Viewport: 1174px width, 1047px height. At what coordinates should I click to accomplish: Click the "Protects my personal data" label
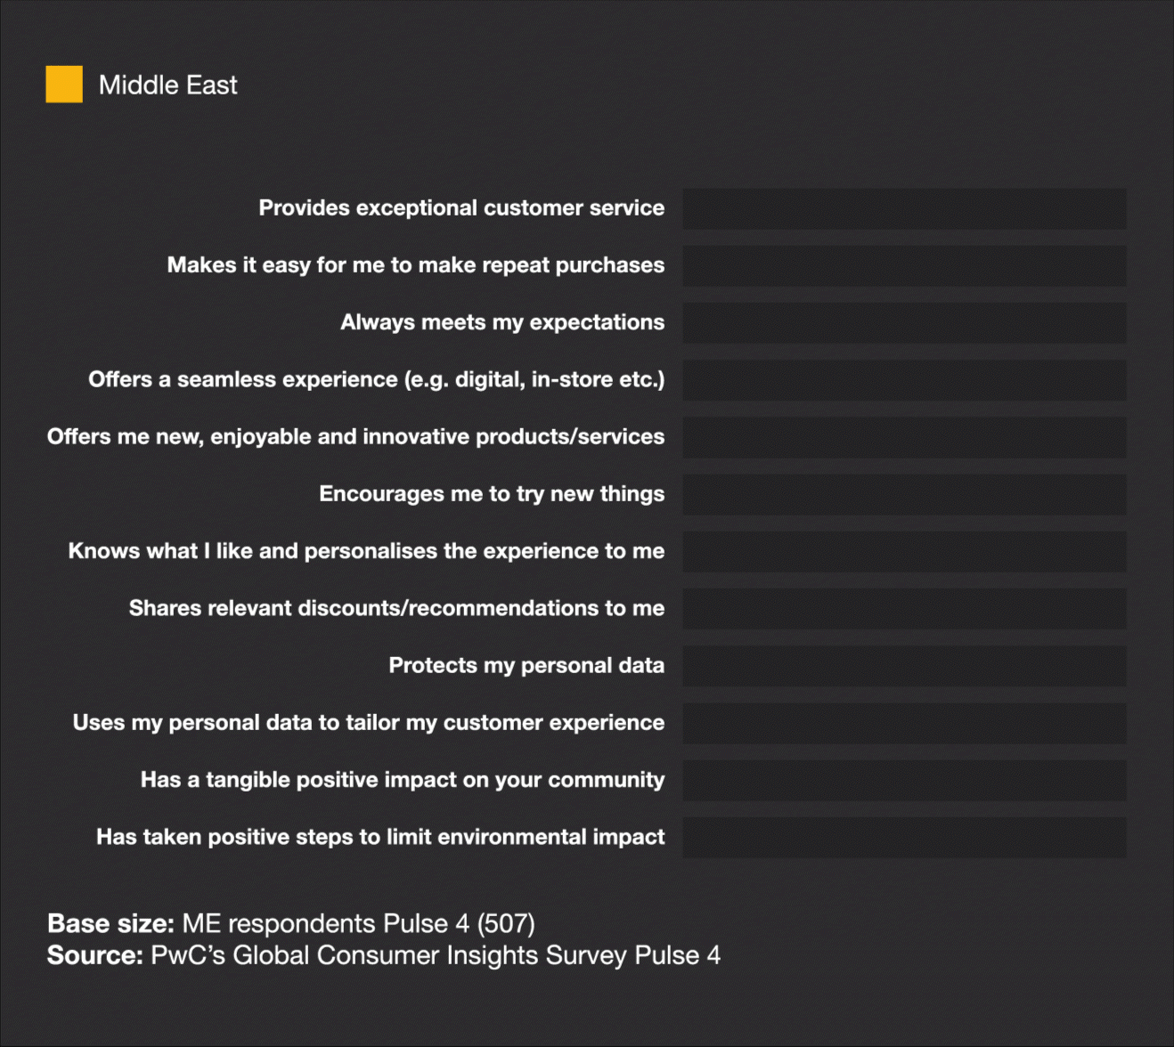[x=526, y=665]
